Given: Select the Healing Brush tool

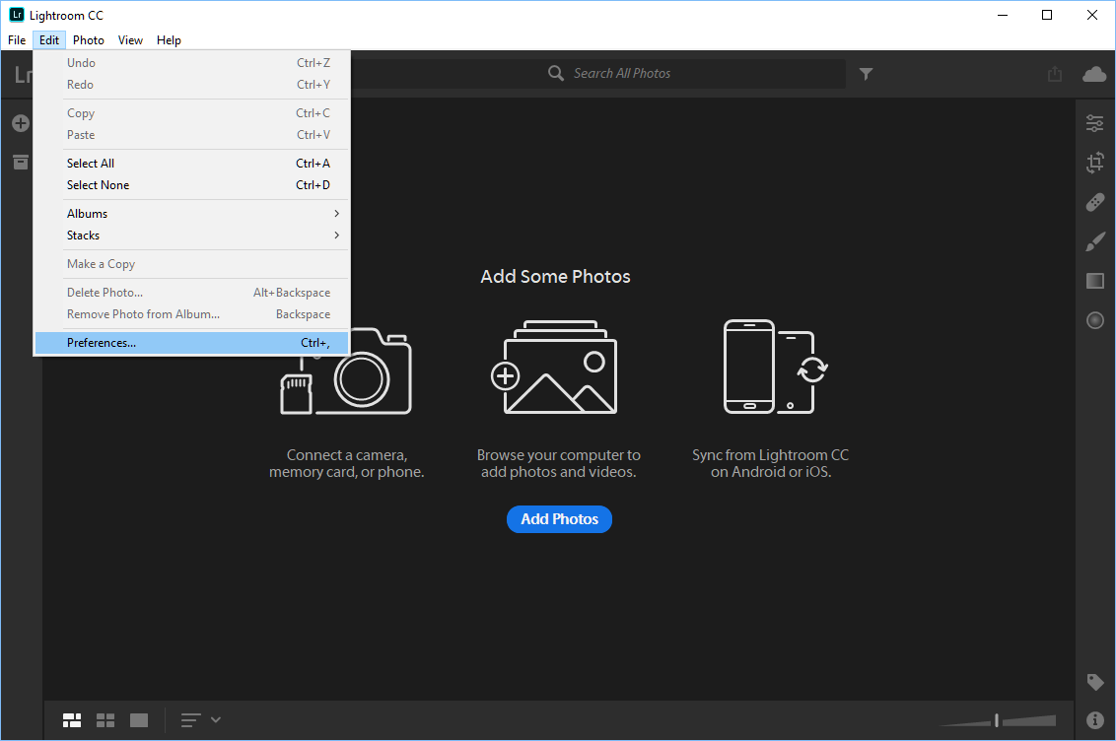Looking at the screenshot, I should pos(1094,203).
